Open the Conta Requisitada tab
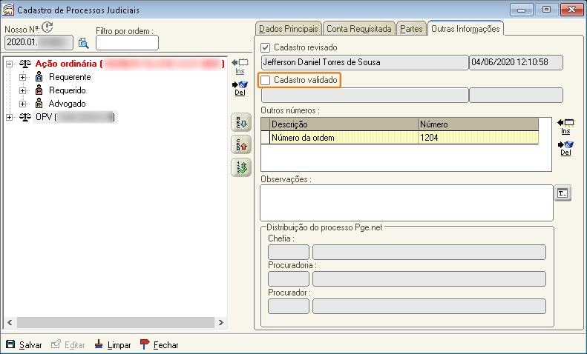The image size is (587, 354). pyautogui.click(x=358, y=29)
